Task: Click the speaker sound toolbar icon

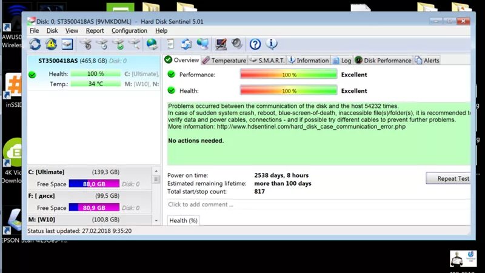Action: point(237,44)
